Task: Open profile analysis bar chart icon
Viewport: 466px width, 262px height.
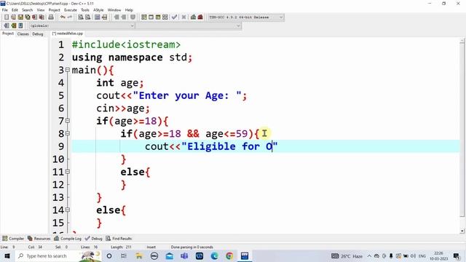Action: [193, 17]
